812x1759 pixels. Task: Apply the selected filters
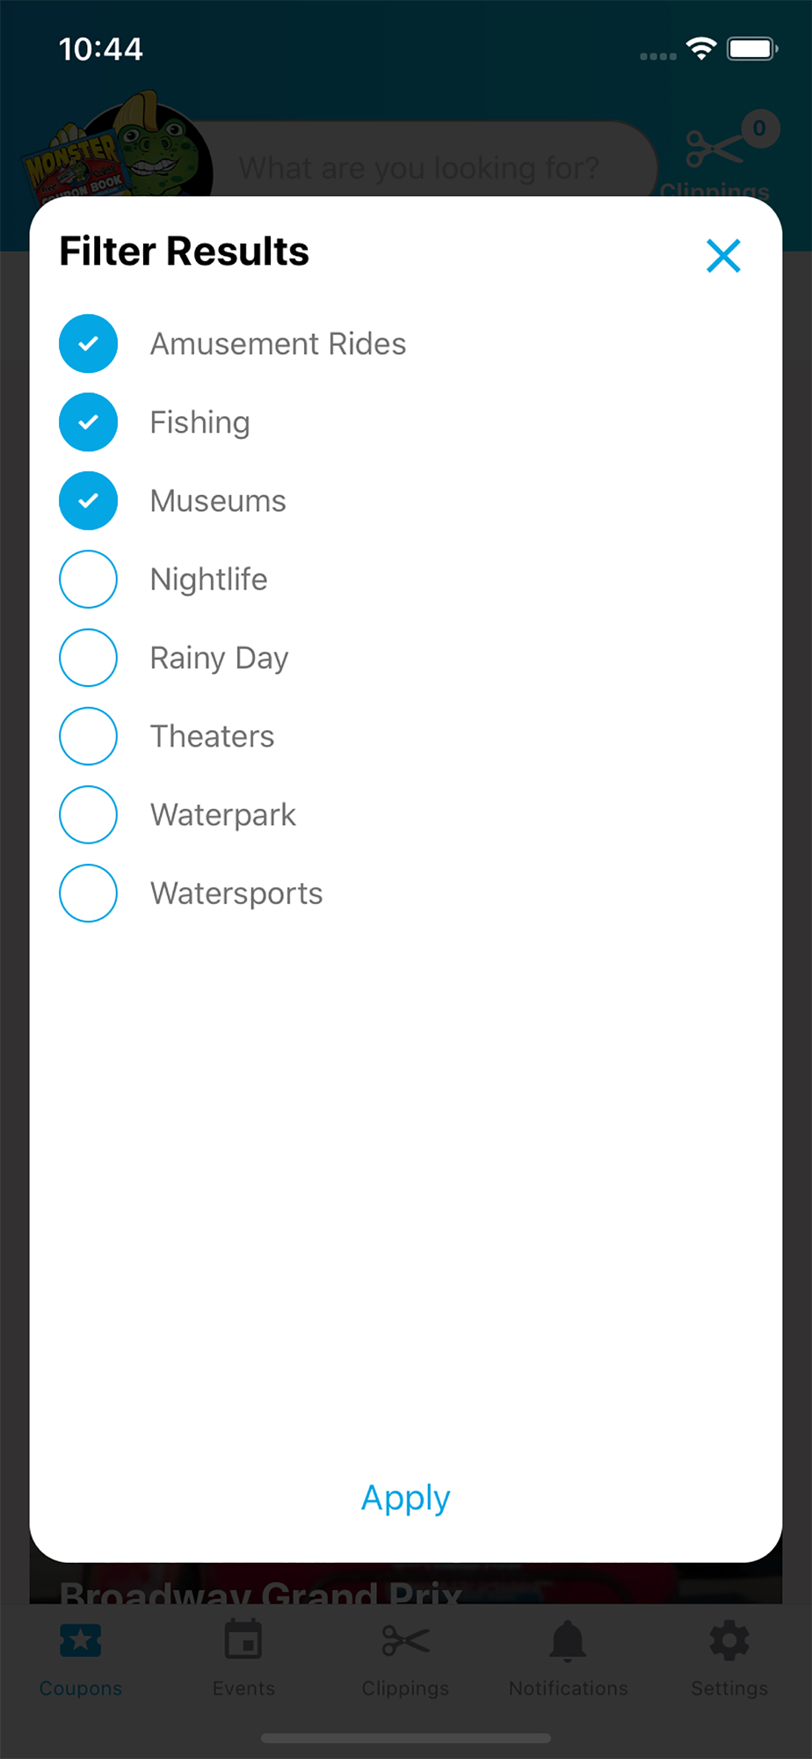pos(405,1497)
